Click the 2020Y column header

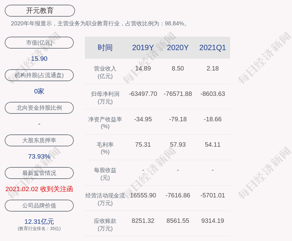pyautogui.click(x=178, y=48)
